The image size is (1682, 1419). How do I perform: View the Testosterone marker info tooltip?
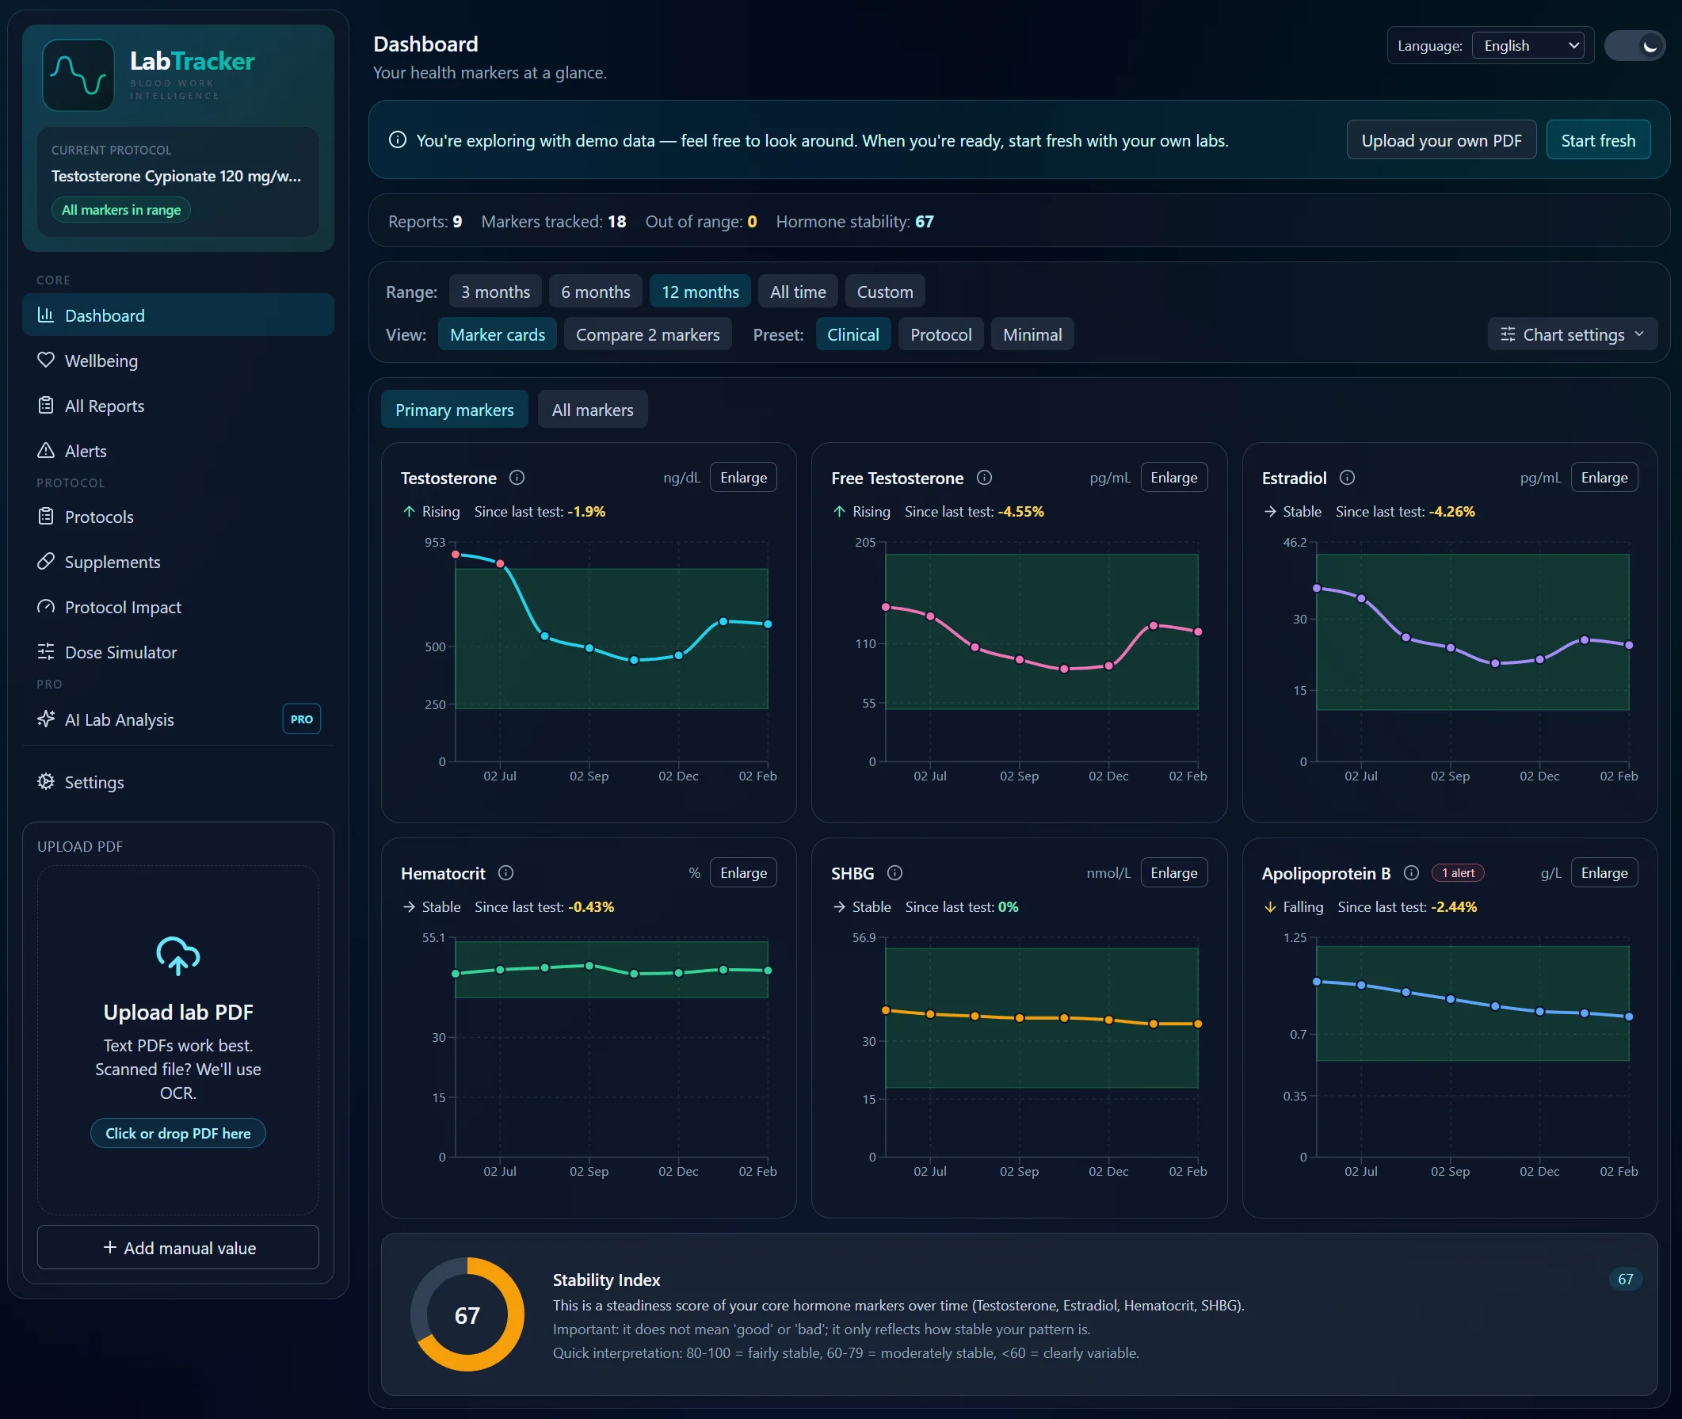(516, 477)
